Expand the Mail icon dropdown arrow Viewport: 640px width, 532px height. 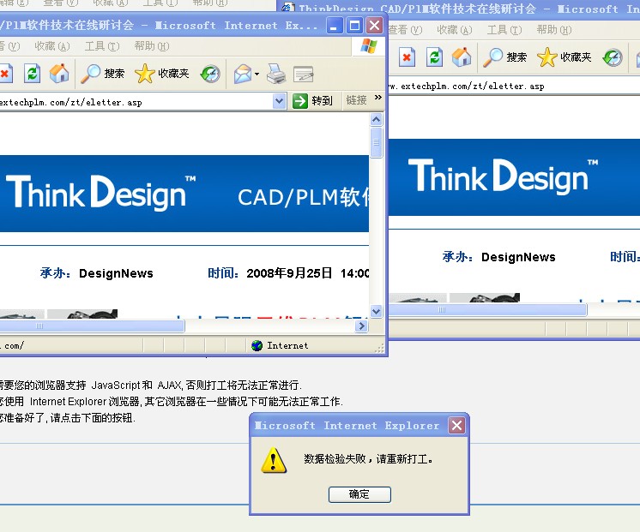pos(257,75)
